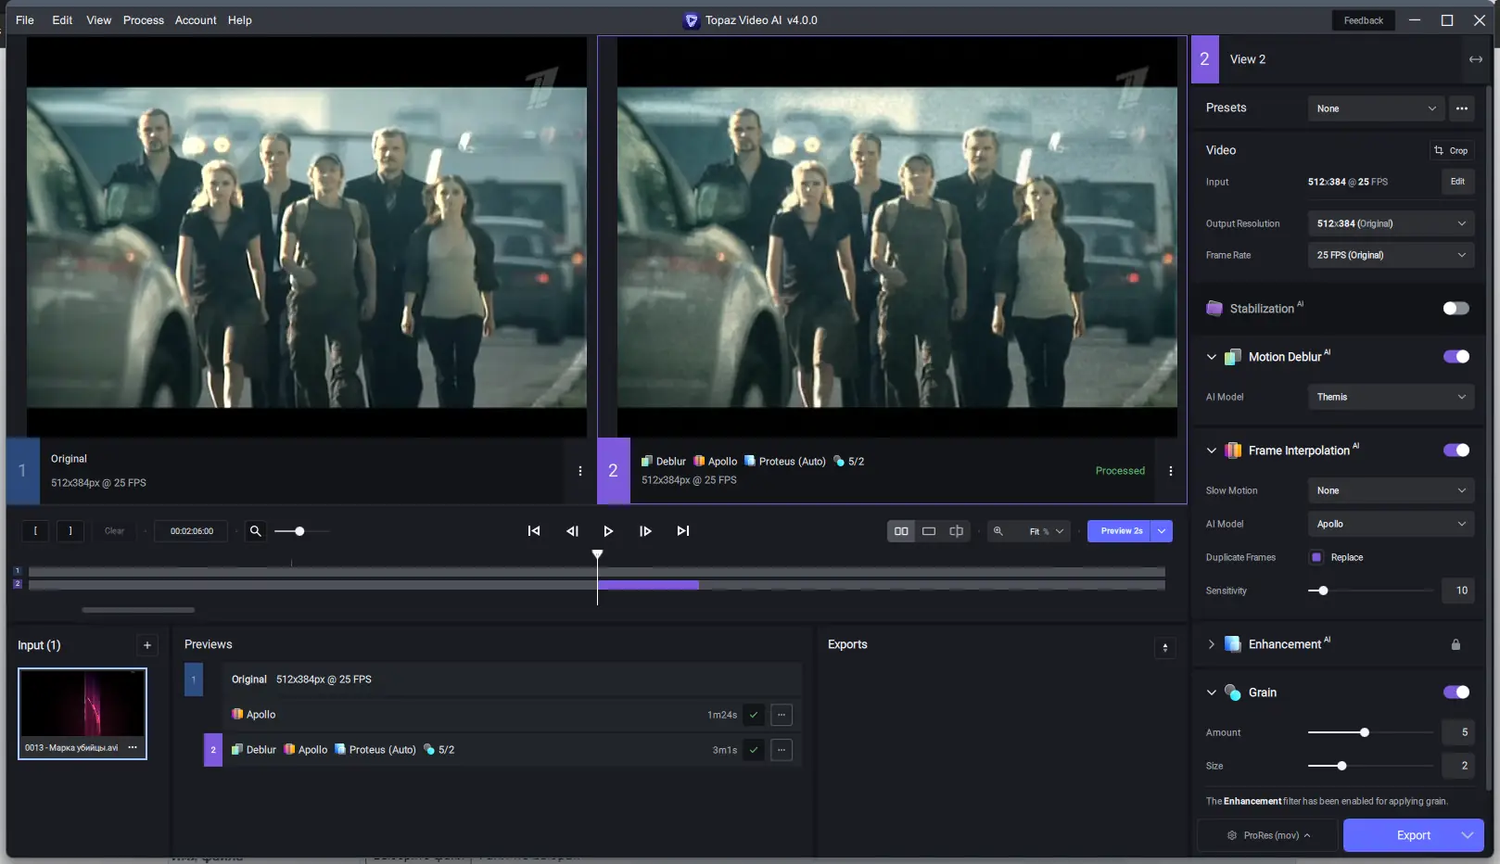Step back one frame
The height and width of the screenshot is (864, 1500).
point(572,531)
